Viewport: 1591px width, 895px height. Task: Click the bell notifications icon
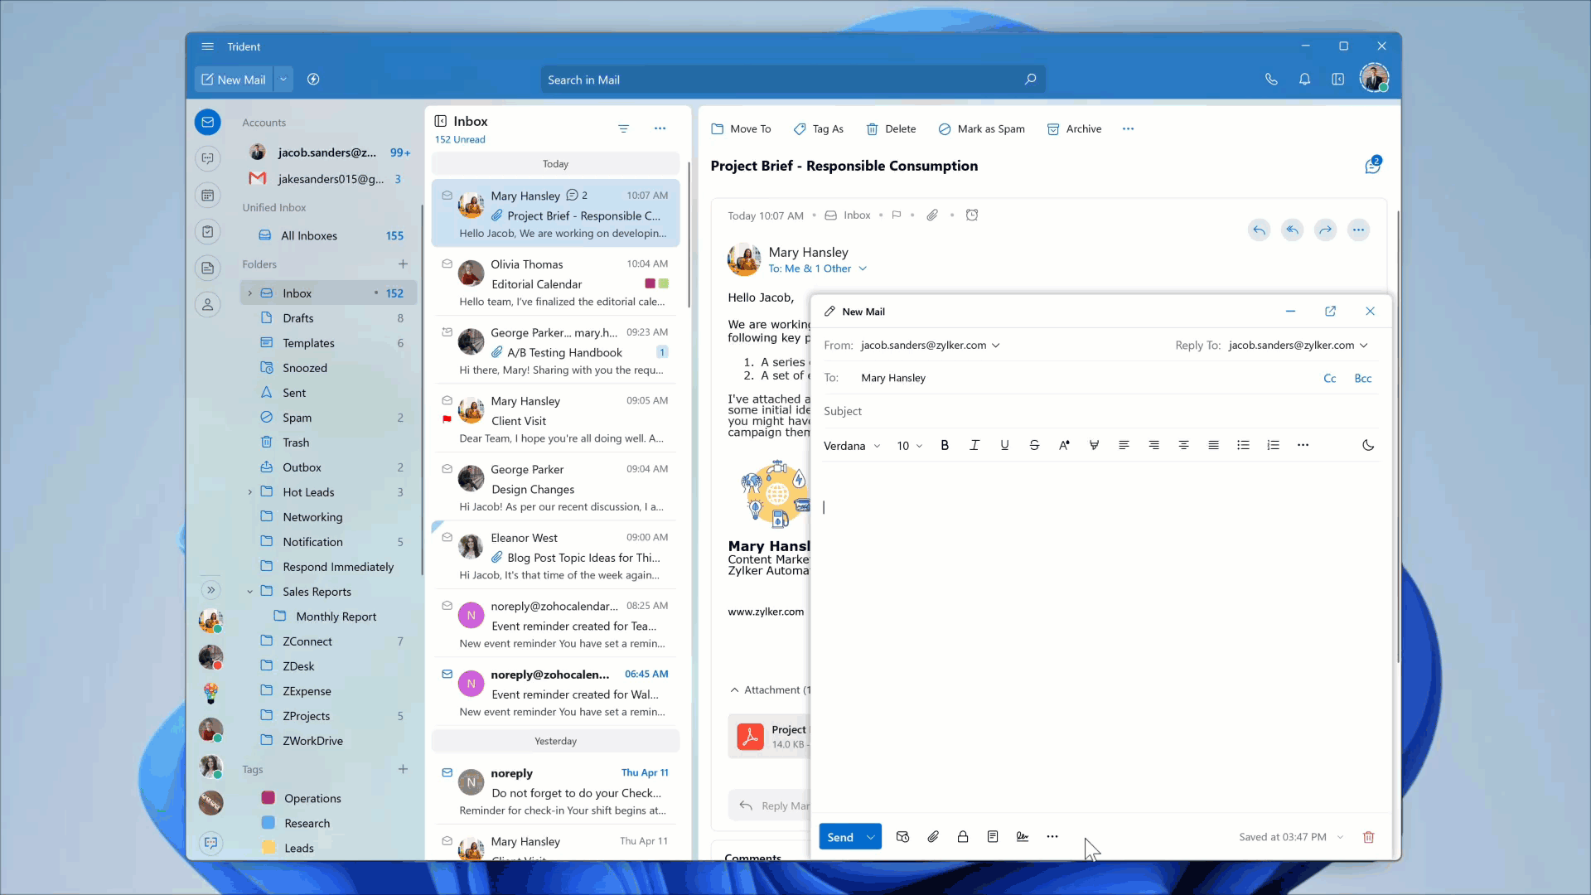pos(1304,80)
